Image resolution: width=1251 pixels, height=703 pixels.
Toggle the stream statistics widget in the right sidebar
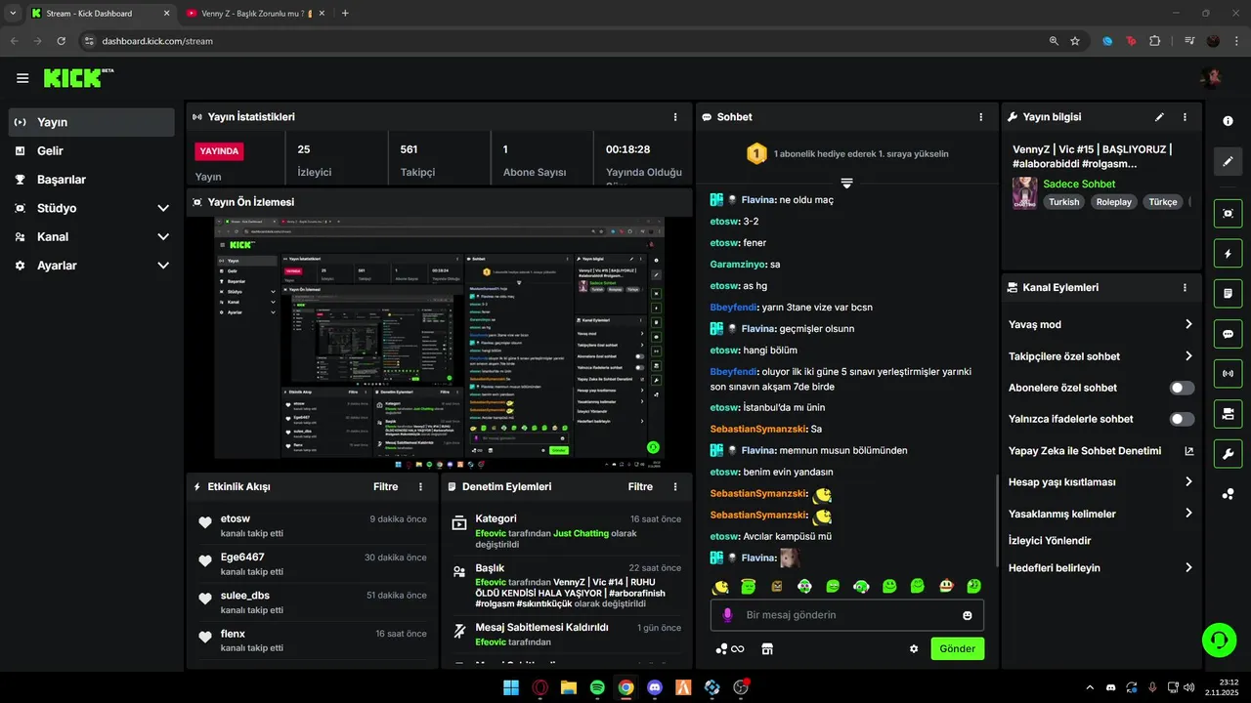coord(1228,373)
